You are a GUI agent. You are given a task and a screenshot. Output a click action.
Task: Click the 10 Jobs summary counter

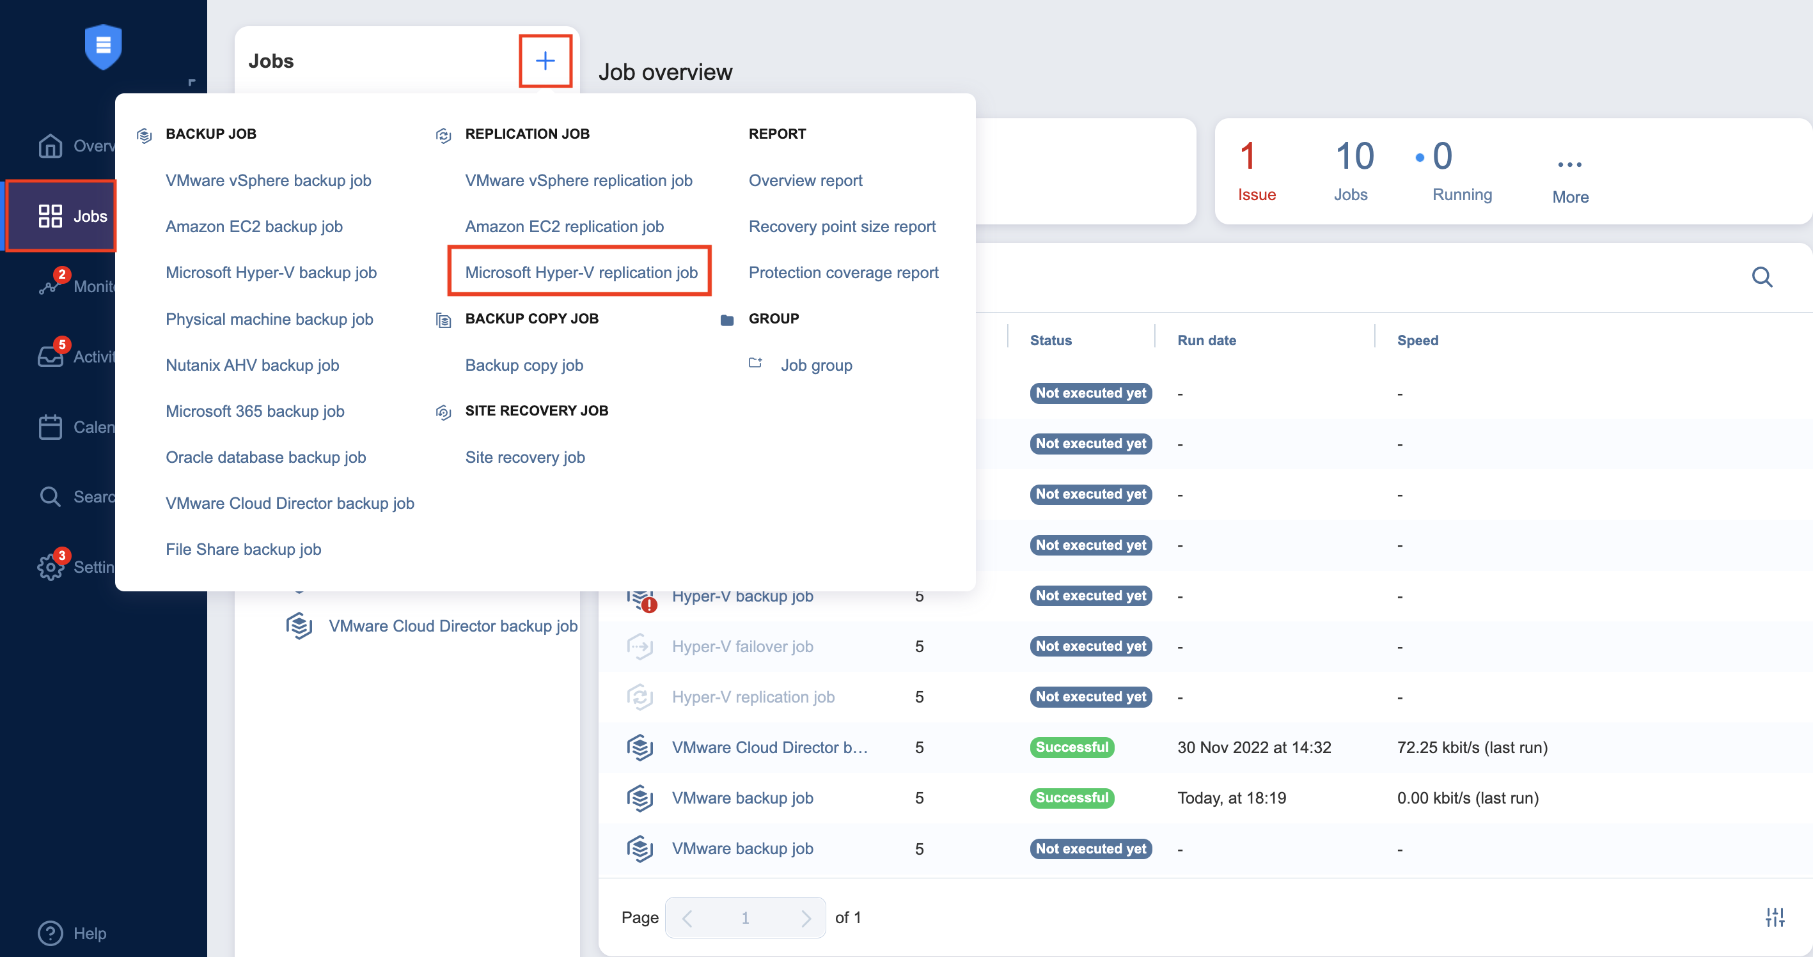1353,172
